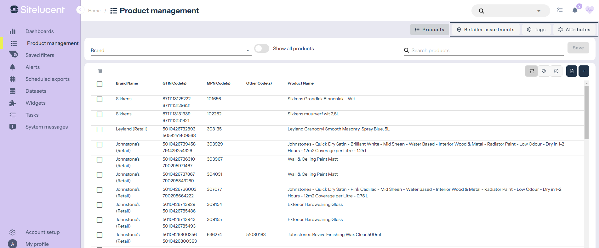Image resolution: width=599 pixels, height=248 pixels.
Task: Toggle the Show all products switch
Action: pos(262,49)
